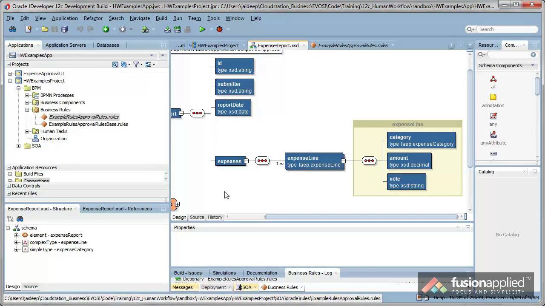Select ExampleRulesApprovalRulesBase.rules in project tree
This screenshot has width=545, height=306.
coord(88,124)
